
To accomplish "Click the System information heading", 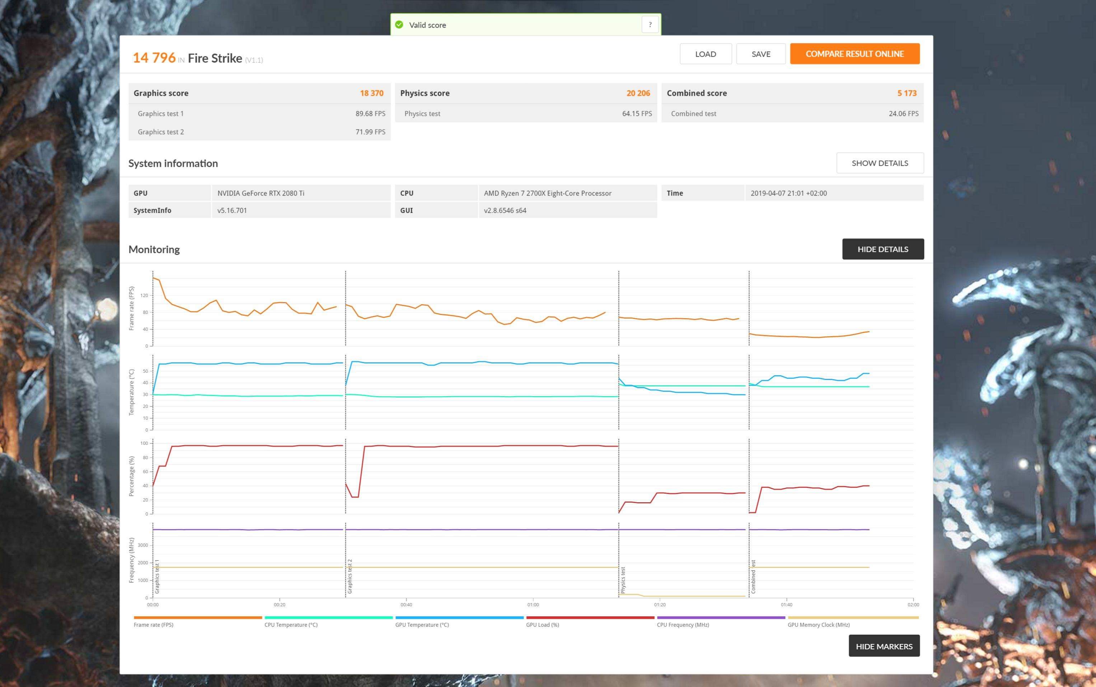I will click(x=173, y=163).
